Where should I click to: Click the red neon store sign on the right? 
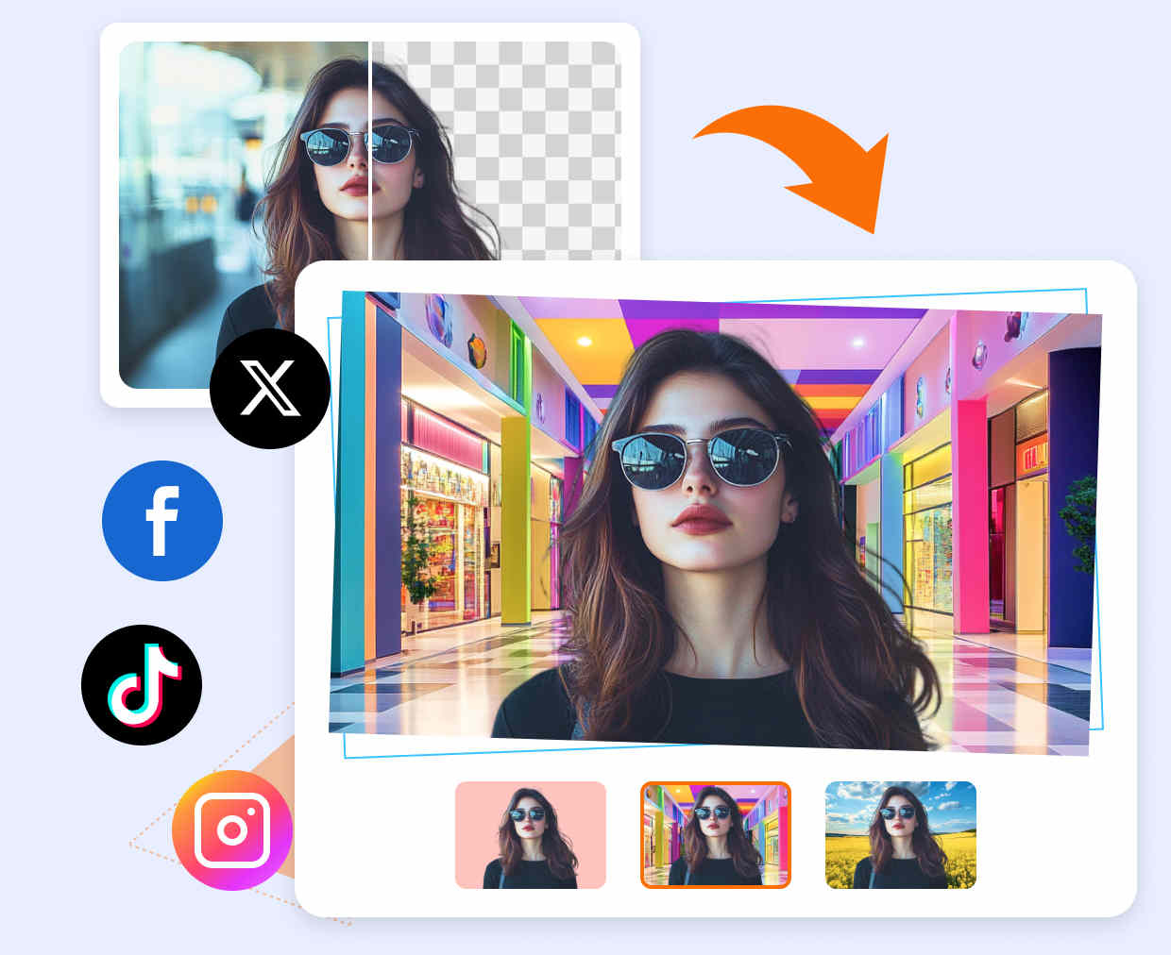pos(1033,457)
